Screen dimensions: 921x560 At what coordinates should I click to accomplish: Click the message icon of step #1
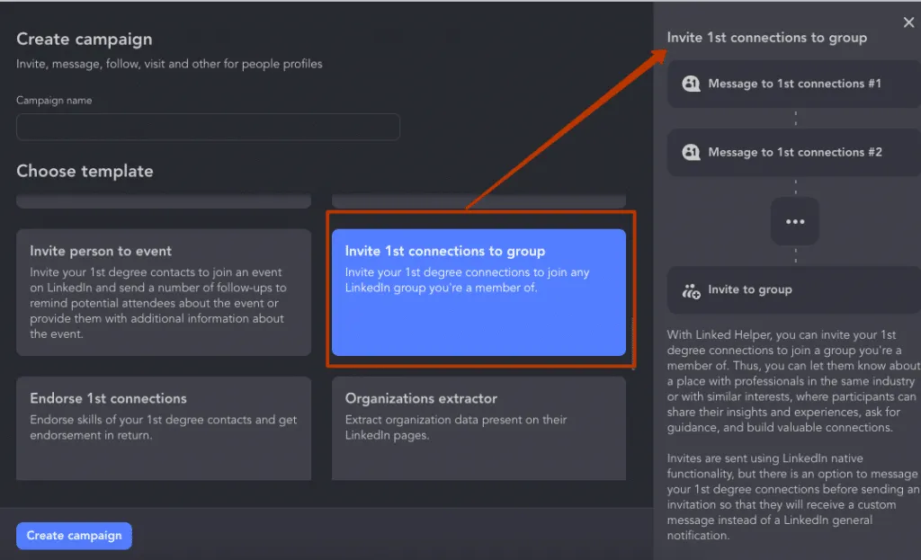tap(691, 84)
